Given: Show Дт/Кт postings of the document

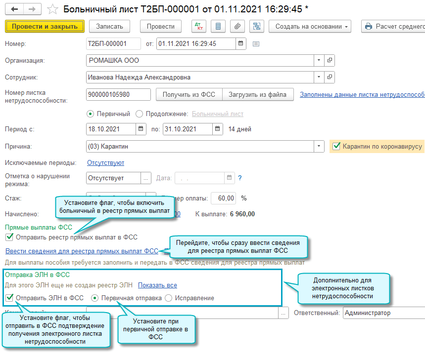Looking at the screenshot, I should [199, 26].
